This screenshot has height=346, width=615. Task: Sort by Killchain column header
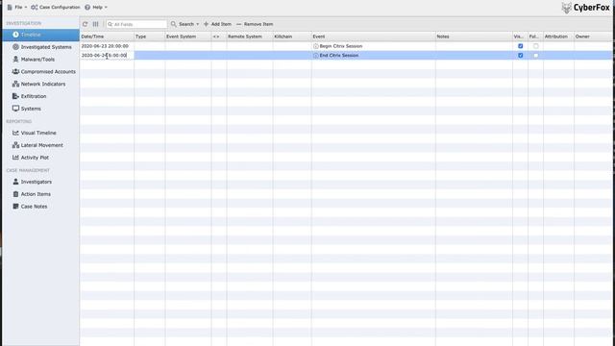292,37
